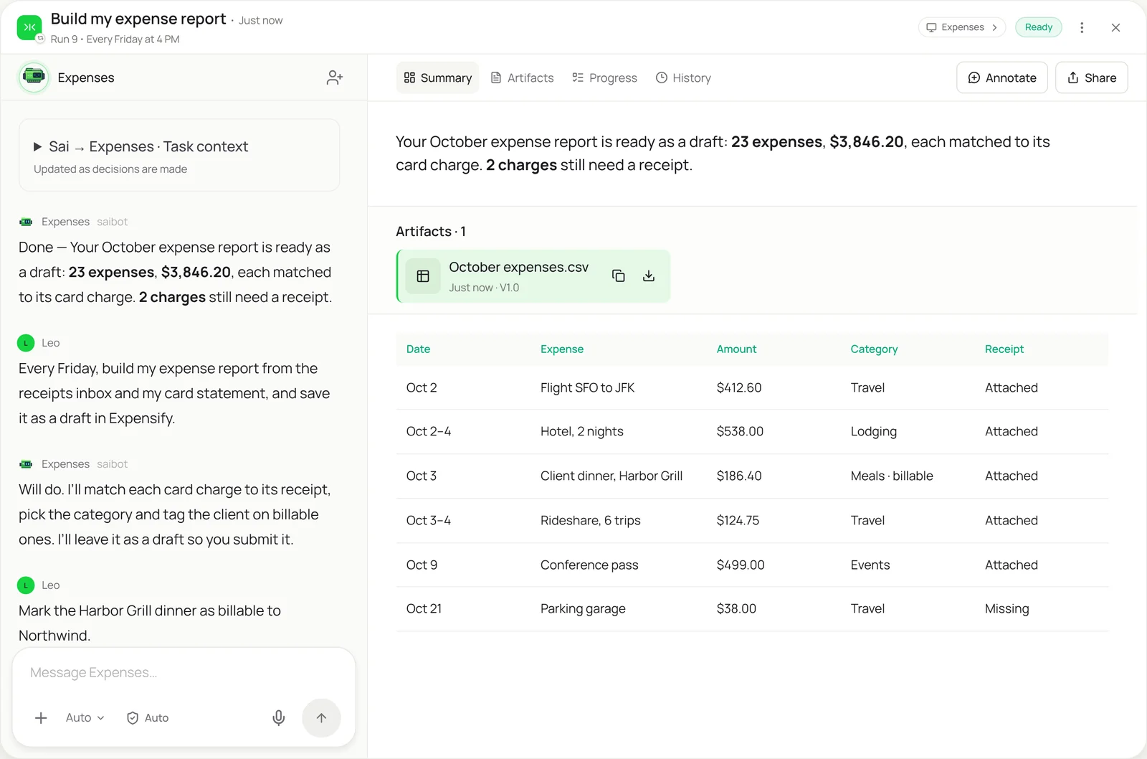Switch to the Summary tab
Image resolution: width=1147 pixels, height=759 pixels.
(x=437, y=77)
